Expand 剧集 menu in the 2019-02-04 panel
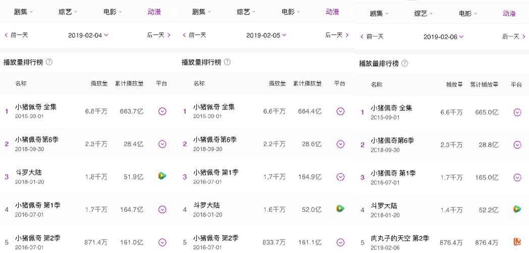The image size is (529, 253). [x=24, y=12]
